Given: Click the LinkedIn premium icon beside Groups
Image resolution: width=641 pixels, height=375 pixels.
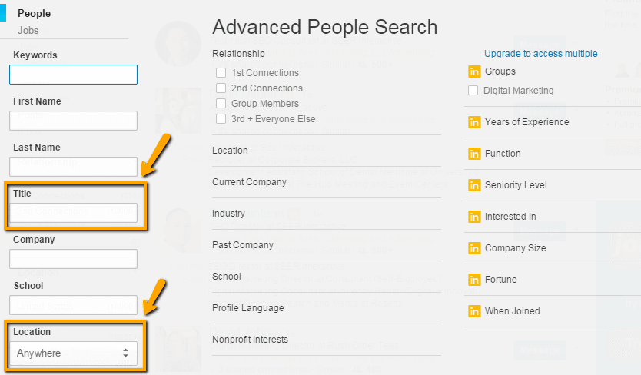Looking at the screenshot, I should [x=474, y=71].
